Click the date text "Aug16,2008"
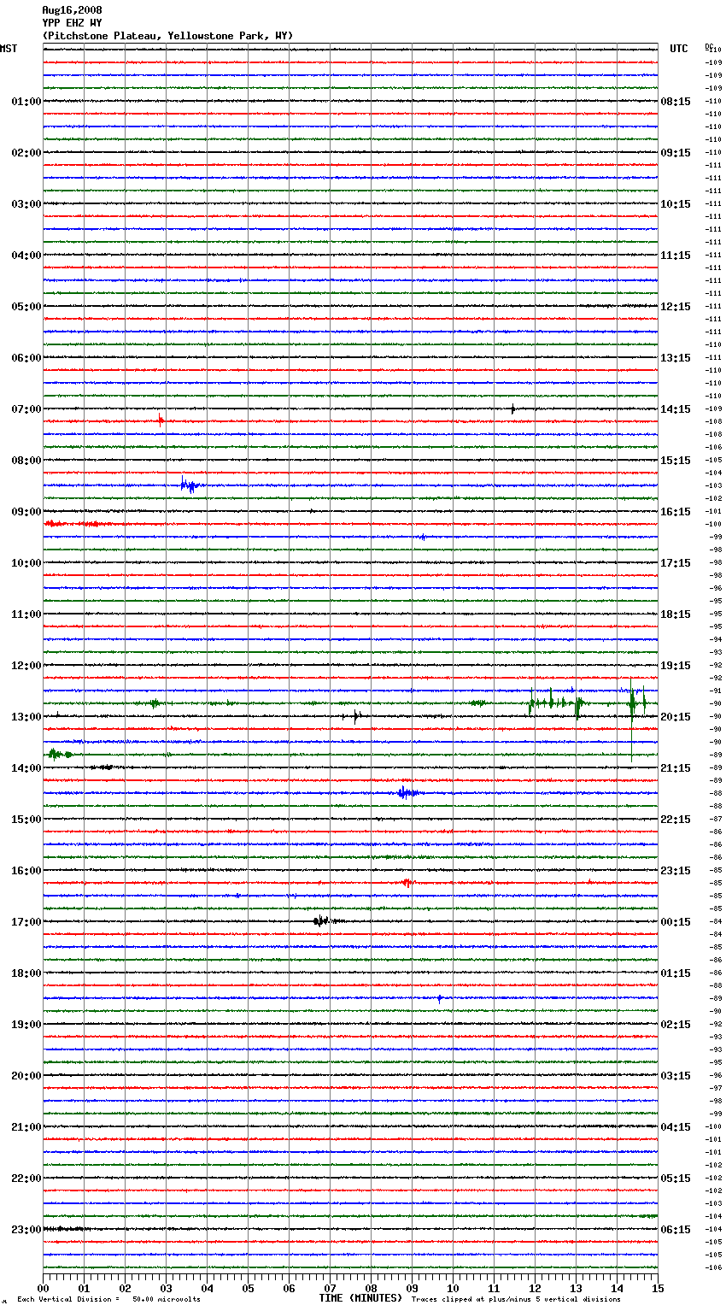 (72, 10)
